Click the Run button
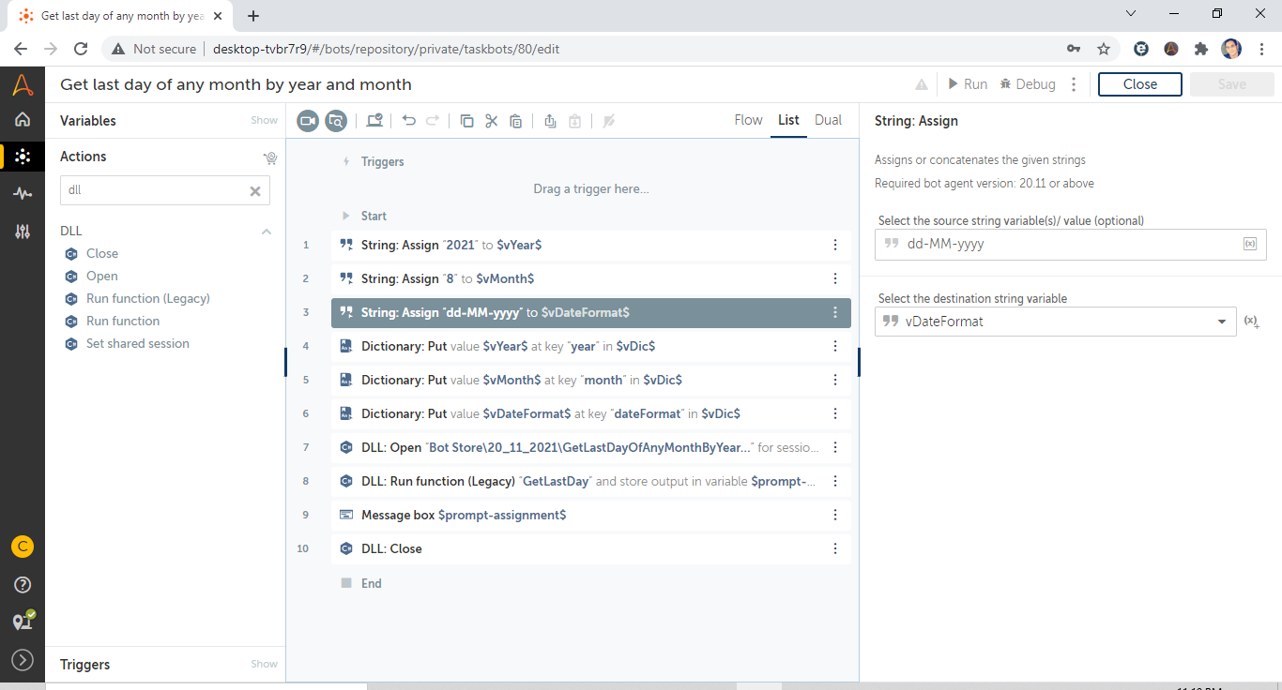This screenshot has height=690, width=1282. 967,84
